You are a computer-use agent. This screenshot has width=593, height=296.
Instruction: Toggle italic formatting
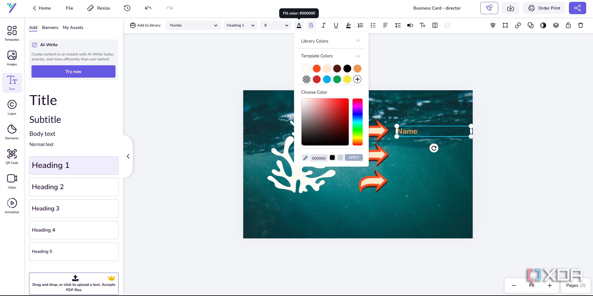point(324,25)
